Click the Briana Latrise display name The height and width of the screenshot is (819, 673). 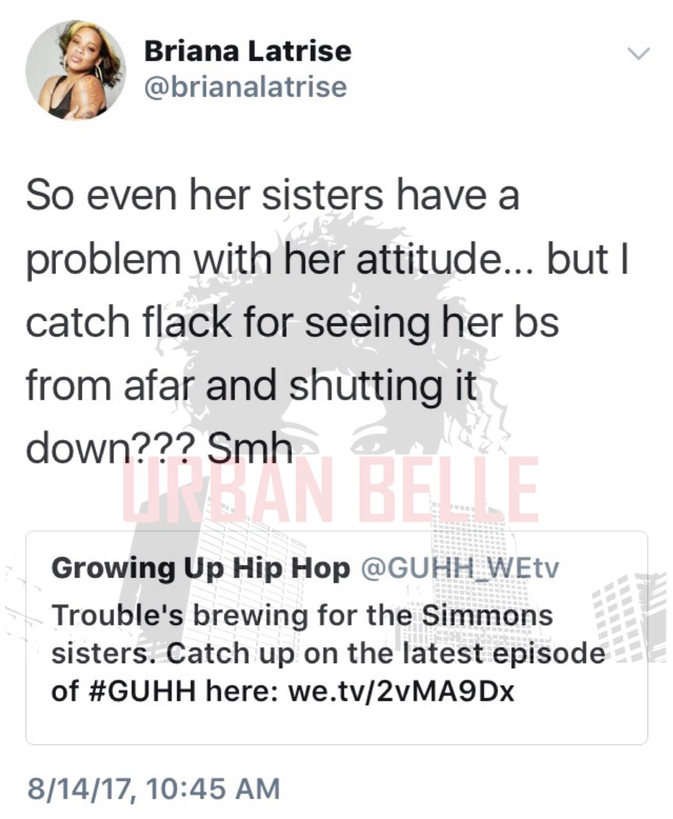click(x=248, y=51)
